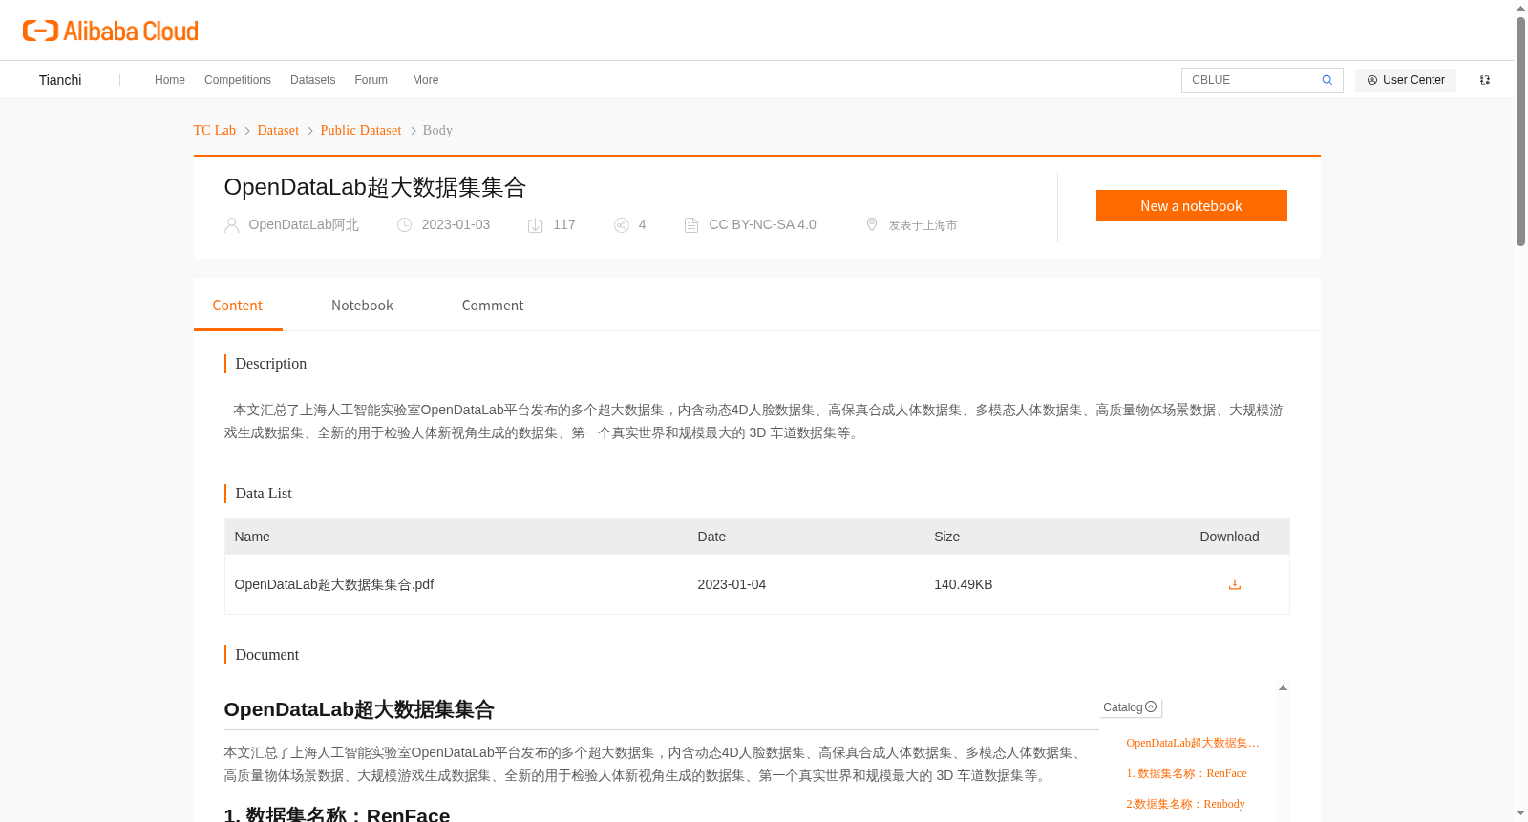The image size is (1528, 822).
Task: Click the share icon beside 4
Action: click(622, 225)
